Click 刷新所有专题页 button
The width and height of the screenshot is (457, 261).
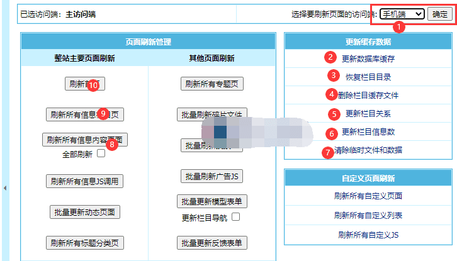click(x=212, y=84)
